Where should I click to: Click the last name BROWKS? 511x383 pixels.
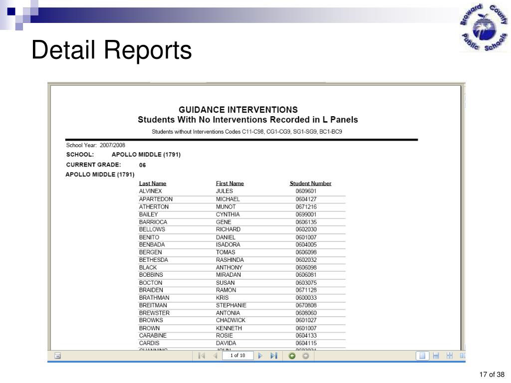point(151,320)
